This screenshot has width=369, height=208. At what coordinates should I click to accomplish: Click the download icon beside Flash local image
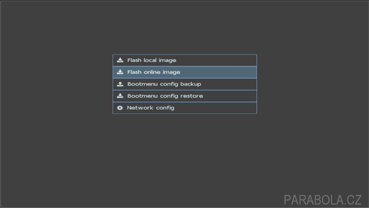coord(120,60)
